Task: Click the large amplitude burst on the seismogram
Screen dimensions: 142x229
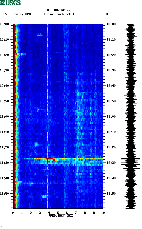Action: (x=131, y=162)
